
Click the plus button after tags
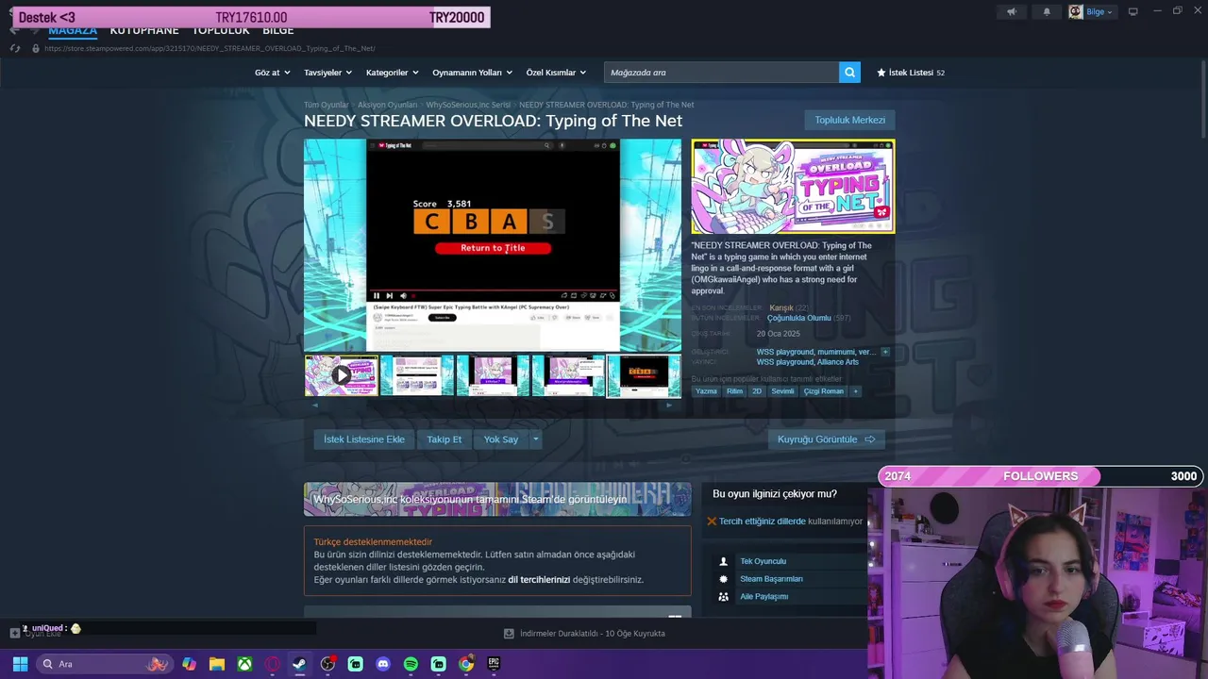pyautogui.click(x=856, y=391)
